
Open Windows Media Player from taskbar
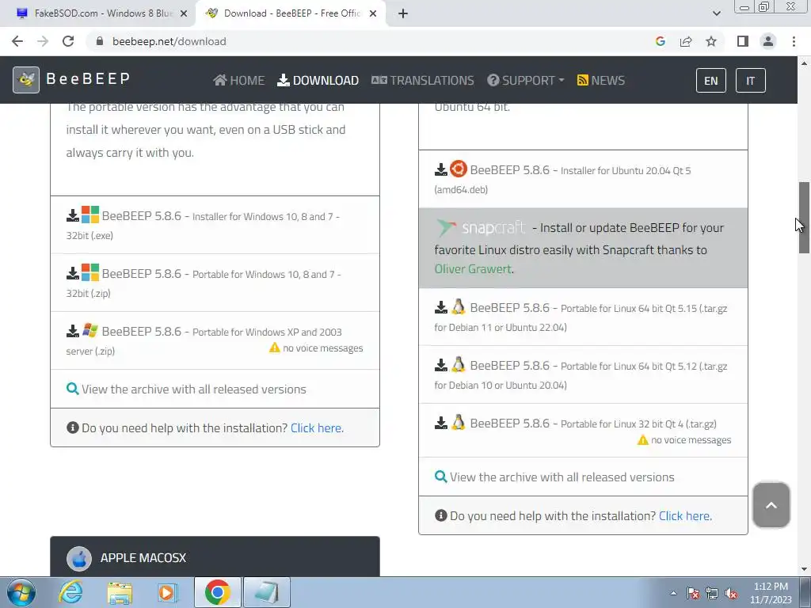(x=168, y=592)
